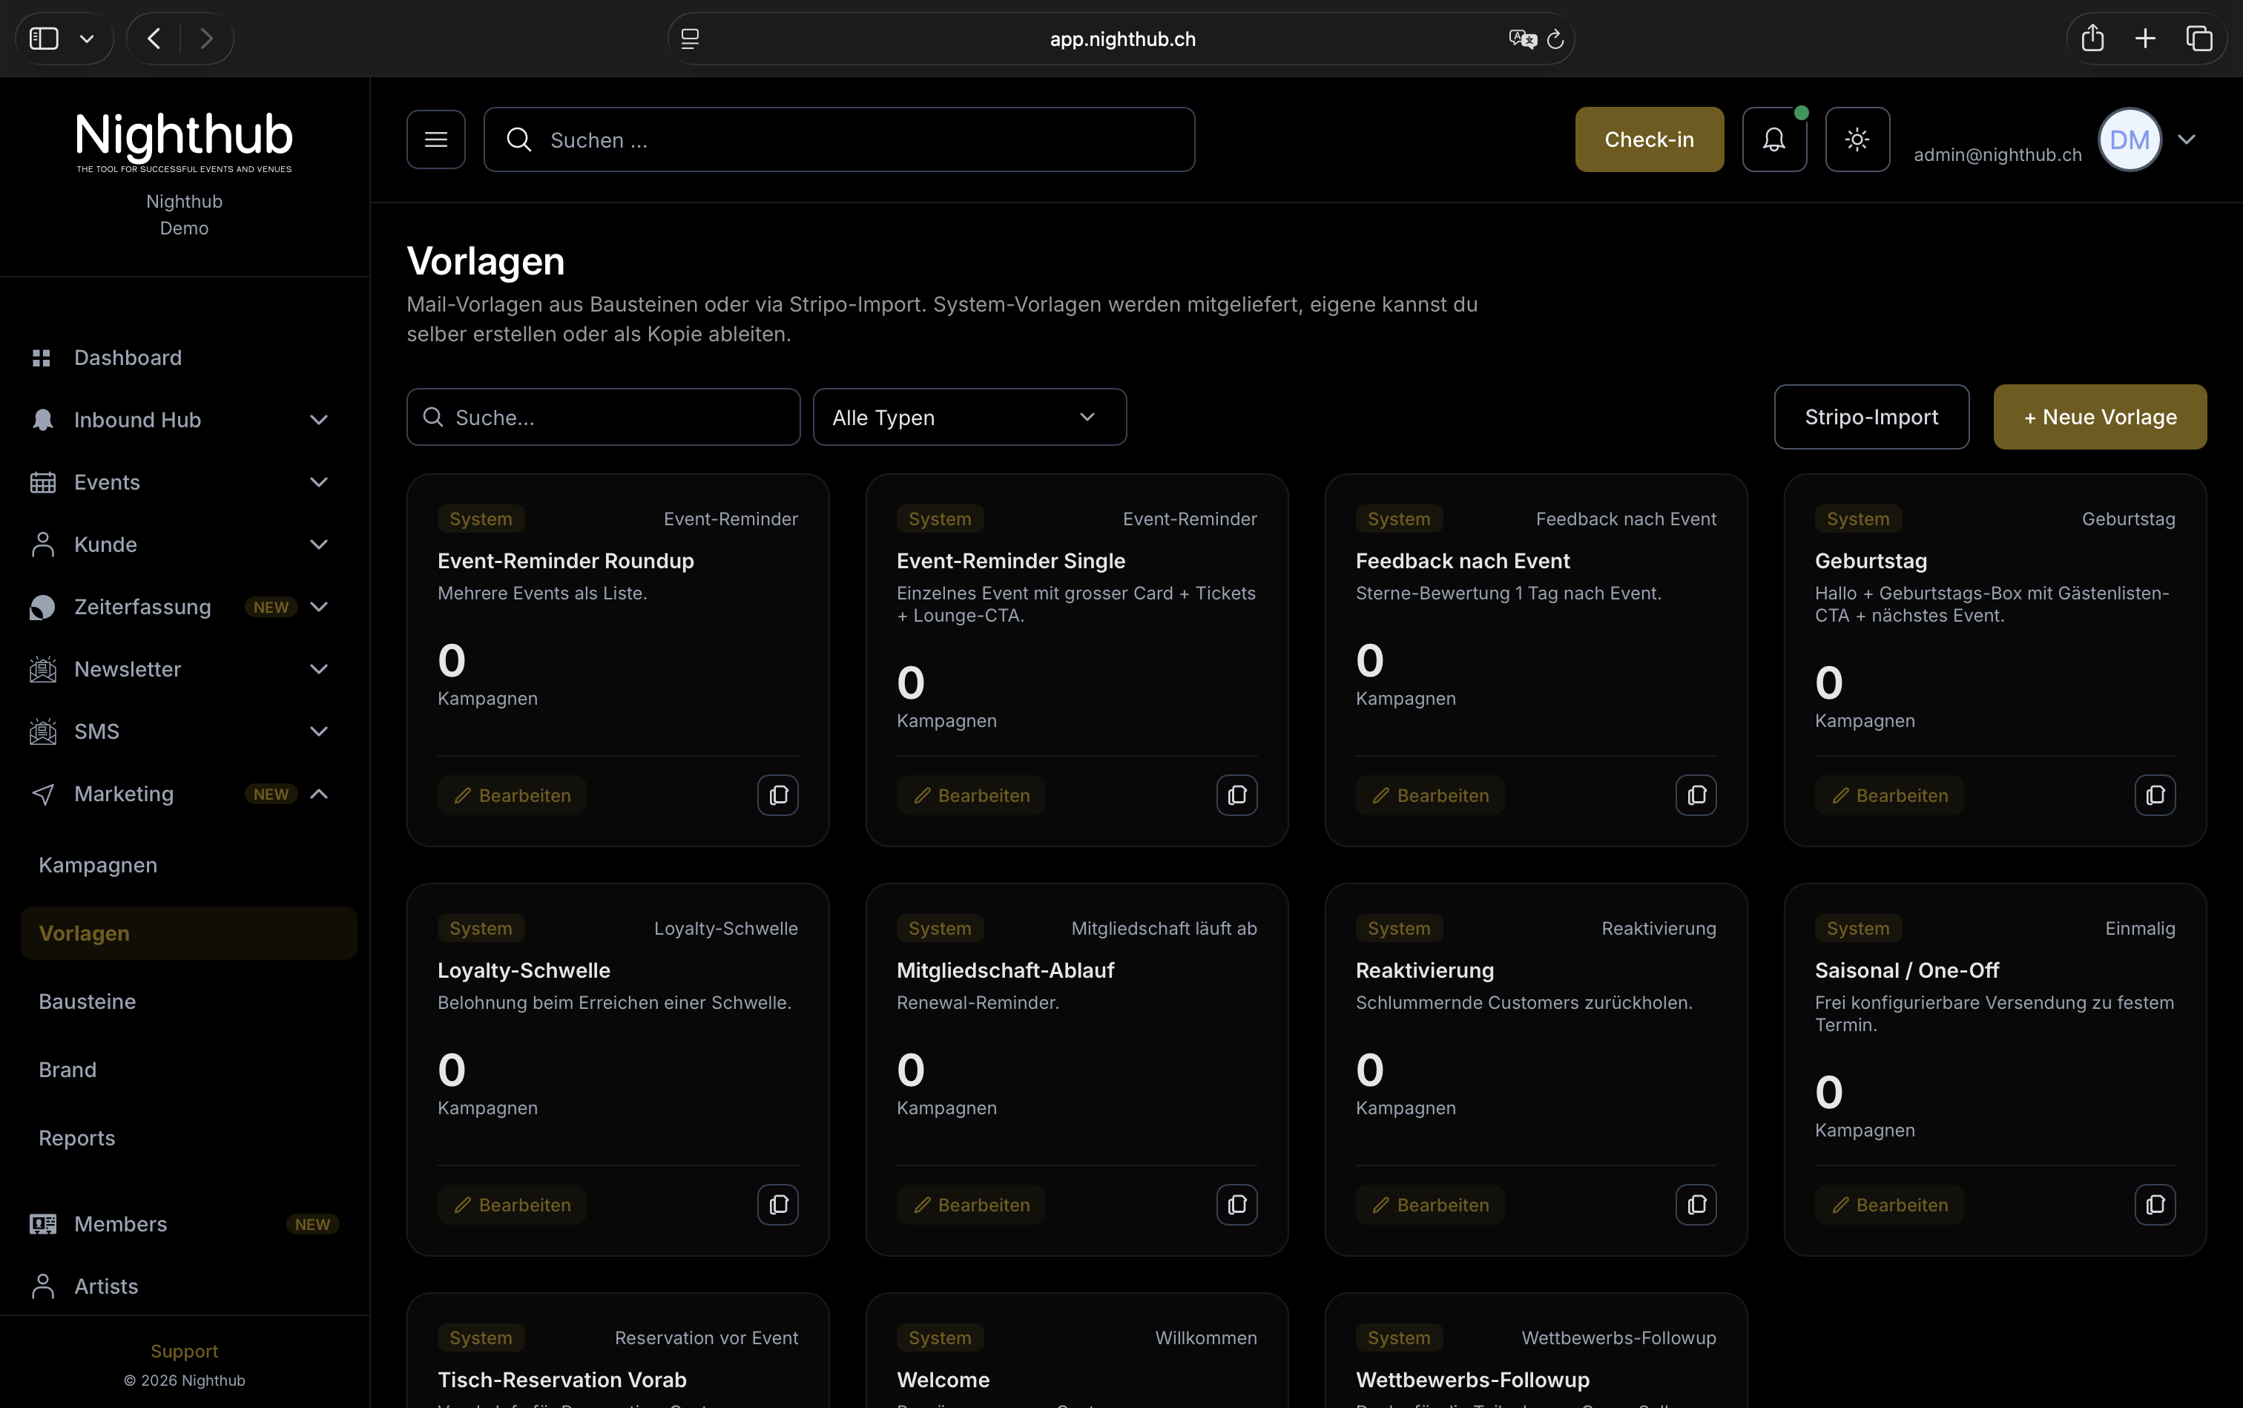Expand the SMS submenu
Screen dimensions: 2243x1408
[x=318, y=732]
